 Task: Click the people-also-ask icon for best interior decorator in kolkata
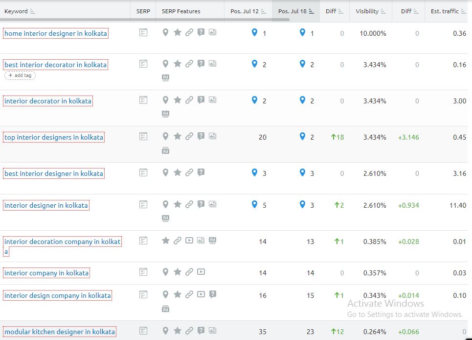(x=201, y=64)
